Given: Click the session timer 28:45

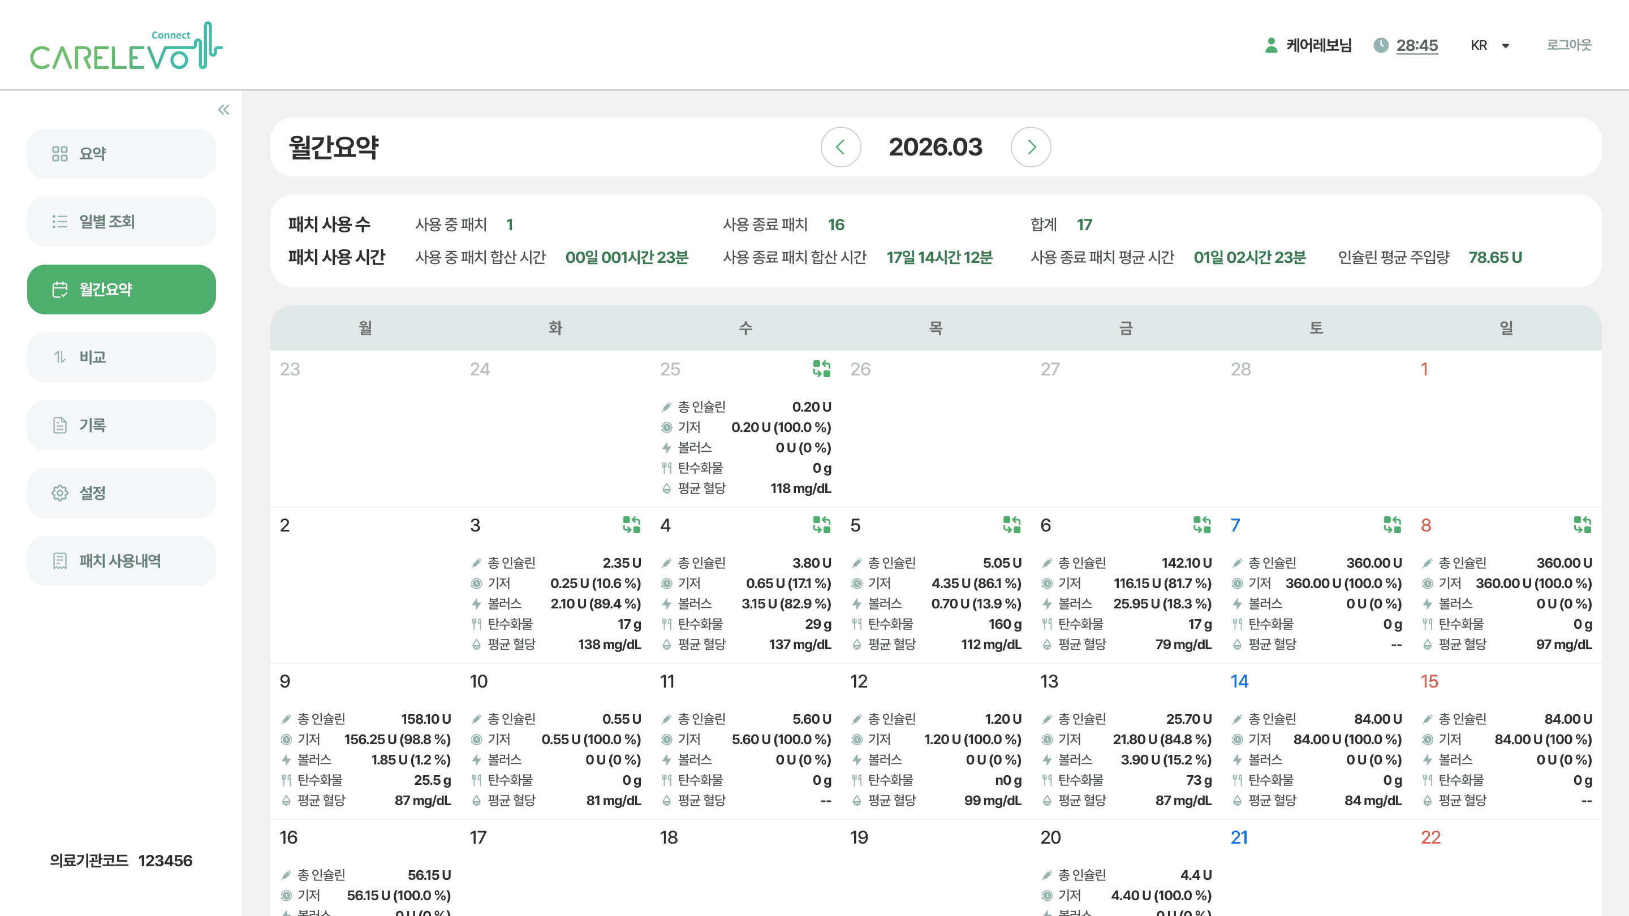Looking at the screenshot, I should (x=1416, y=45).
